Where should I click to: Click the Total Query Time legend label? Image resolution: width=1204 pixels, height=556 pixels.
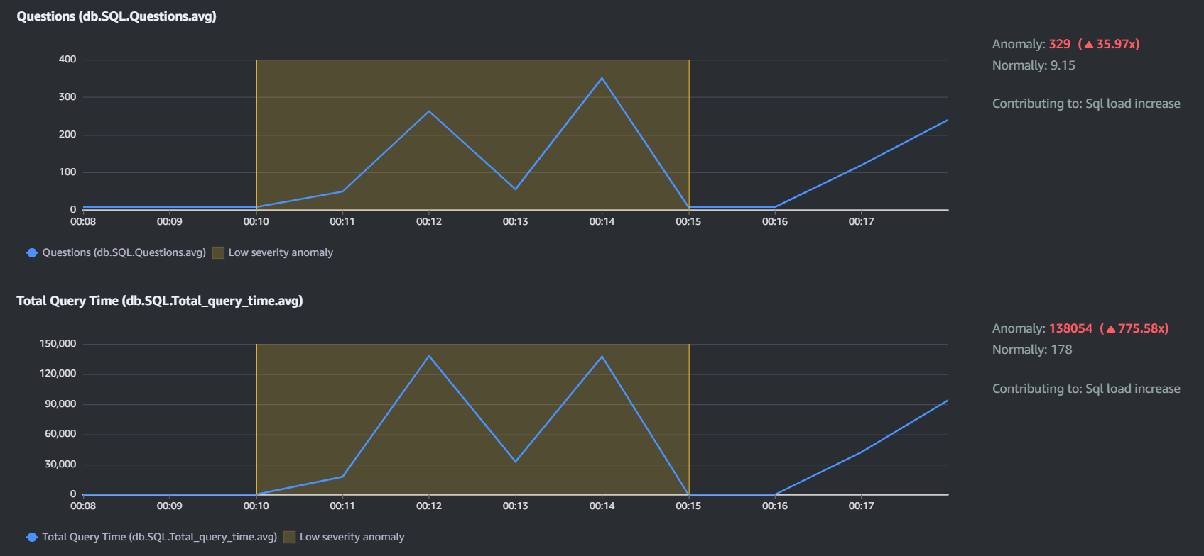tap(159, 537)
